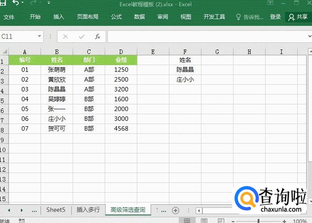
Task: Select cell with value 3200
Action: tap(121, 89)
